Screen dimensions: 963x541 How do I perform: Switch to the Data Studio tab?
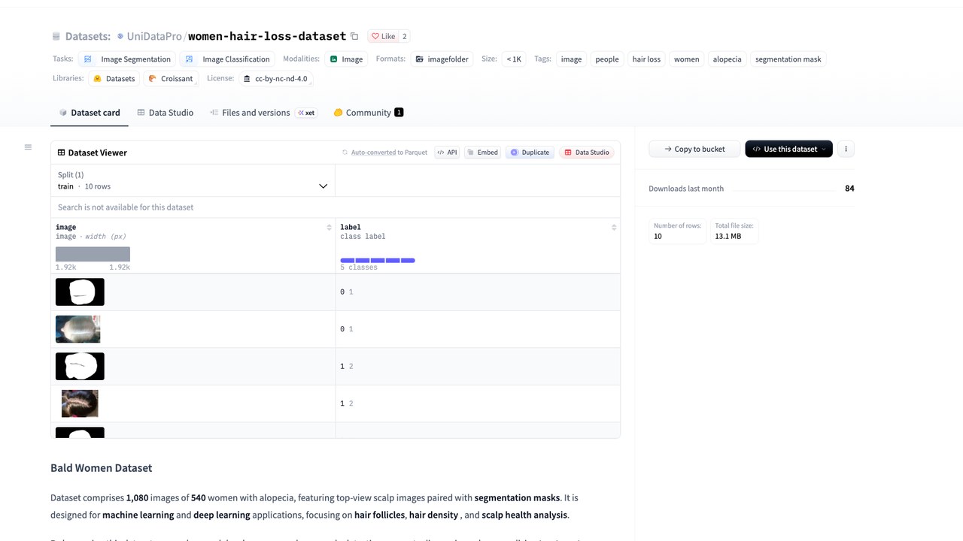pos(165,113)
